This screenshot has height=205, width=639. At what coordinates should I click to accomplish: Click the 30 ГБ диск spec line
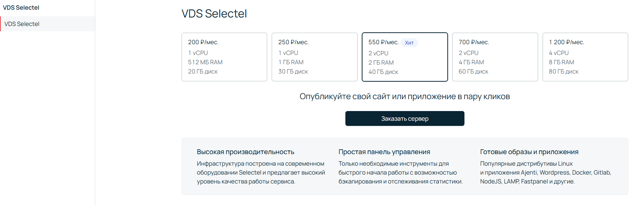point(293,71)
